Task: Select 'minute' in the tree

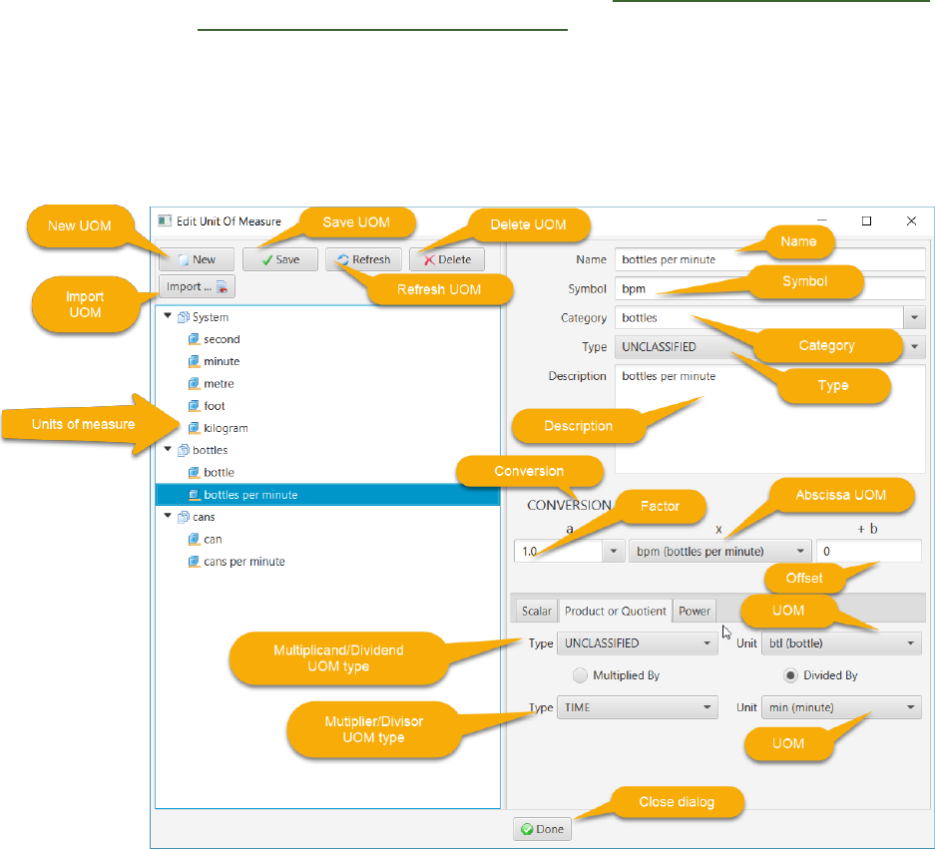Action: 222,361
